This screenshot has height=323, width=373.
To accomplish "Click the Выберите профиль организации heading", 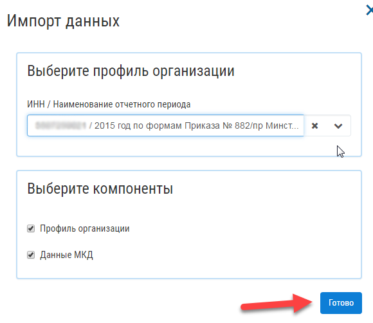I will pyautogui.click(x=131, y=71).
